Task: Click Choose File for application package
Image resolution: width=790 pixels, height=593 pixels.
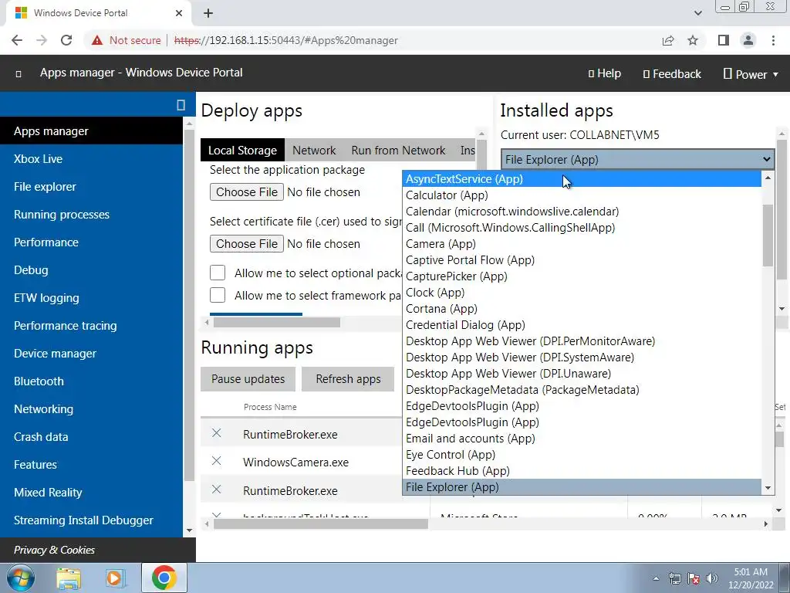Action: pos(247,192)
